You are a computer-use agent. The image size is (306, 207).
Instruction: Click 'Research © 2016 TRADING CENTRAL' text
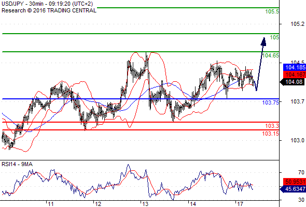click(x=49, y=10)
